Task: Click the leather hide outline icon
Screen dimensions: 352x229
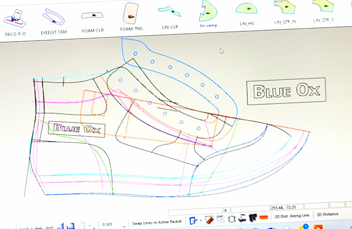Action: 231,219
